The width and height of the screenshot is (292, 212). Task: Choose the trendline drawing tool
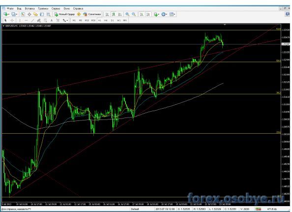[x=32, y=21]
